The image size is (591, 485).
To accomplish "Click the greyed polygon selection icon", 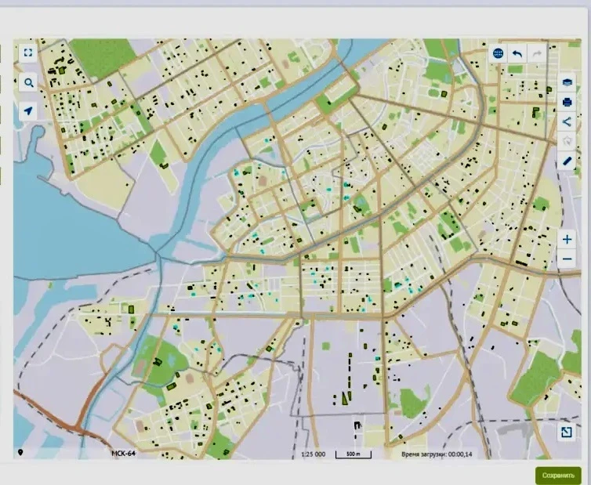I will (x=567, y=141).
